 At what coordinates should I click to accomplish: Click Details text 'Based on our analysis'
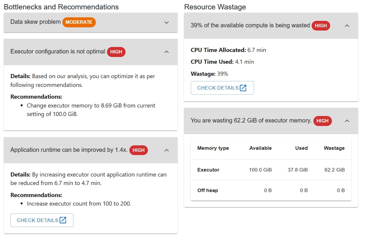tap(83, 80)
